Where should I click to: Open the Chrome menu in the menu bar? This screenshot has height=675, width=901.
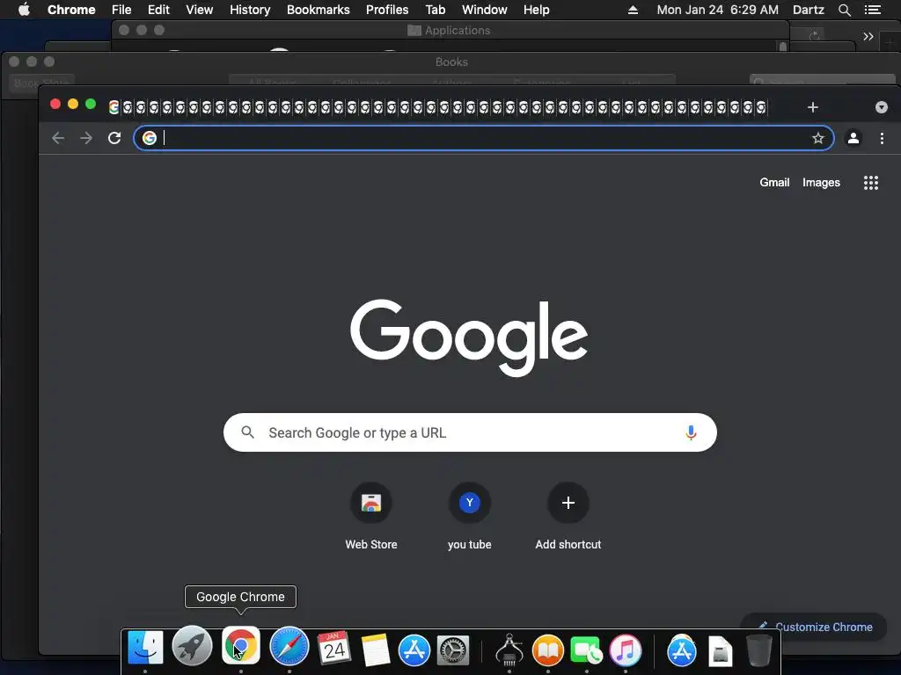71,10
